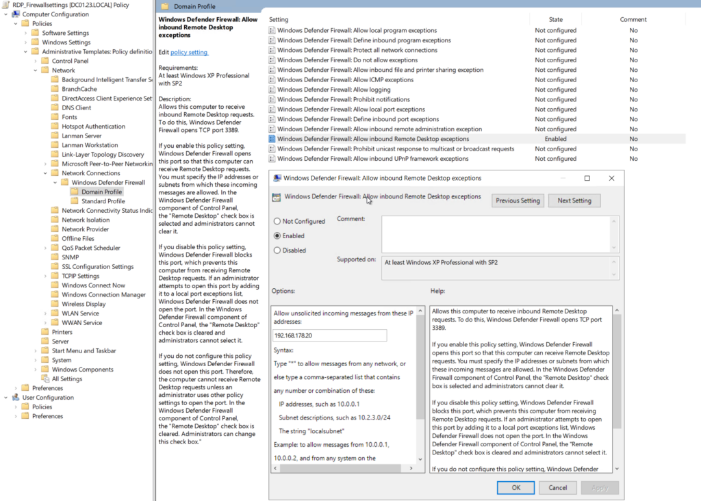Click the Apply button
The width and height of the screenshot is (701, 501).
[600, 487]
